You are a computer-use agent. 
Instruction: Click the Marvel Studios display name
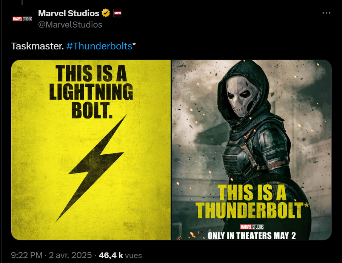[x=69, y=13]
